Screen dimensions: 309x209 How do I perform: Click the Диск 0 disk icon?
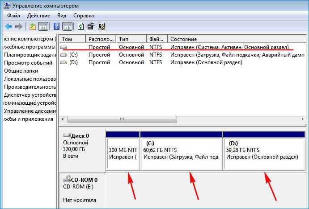pos(67,135)
